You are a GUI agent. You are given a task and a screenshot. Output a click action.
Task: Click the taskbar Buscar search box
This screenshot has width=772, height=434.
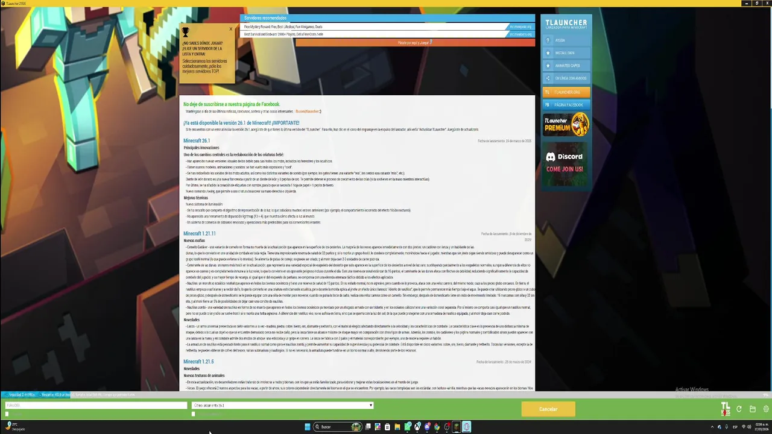pos(338,427)
